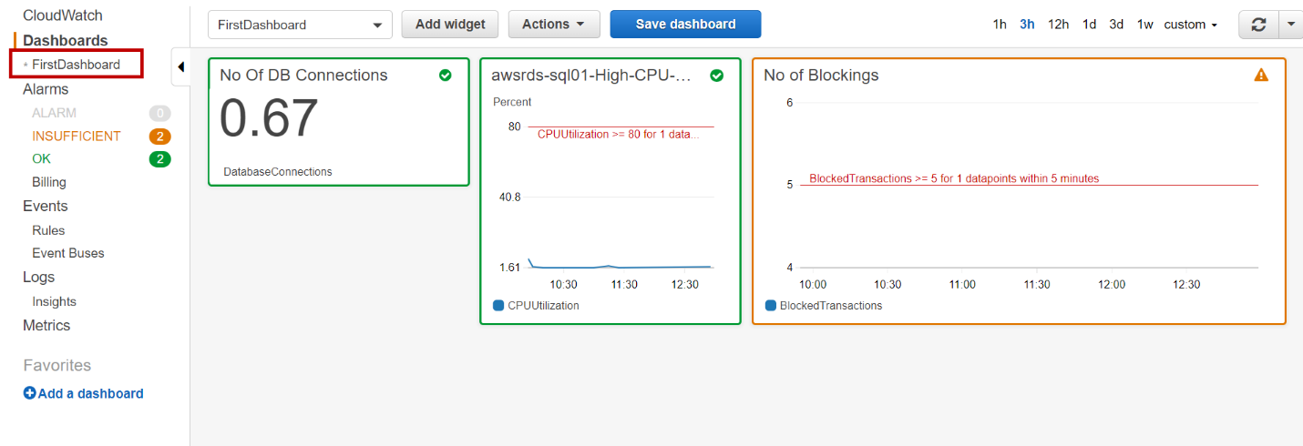Screen dimensions: 1303x446
Task: Open the custom time range dropdown
Action: 1190,25
